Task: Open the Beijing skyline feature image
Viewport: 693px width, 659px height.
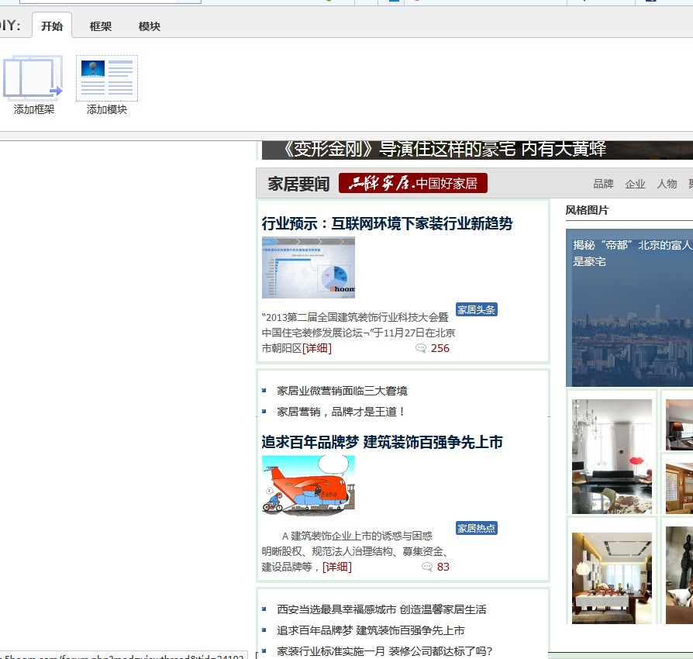Action: pyautogui.click(x=629, y=308)
